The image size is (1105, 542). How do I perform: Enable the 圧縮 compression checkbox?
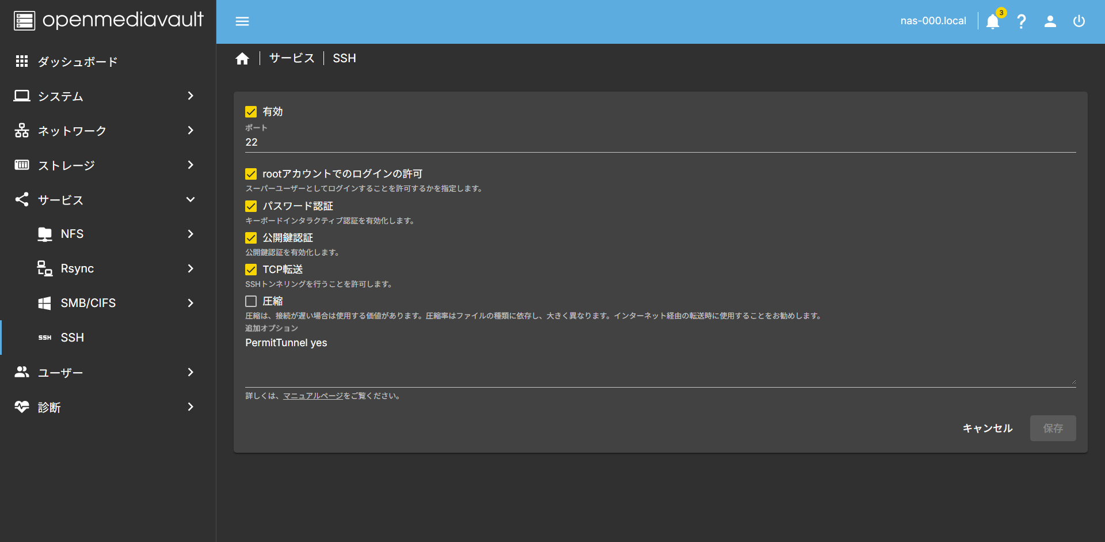251,301
